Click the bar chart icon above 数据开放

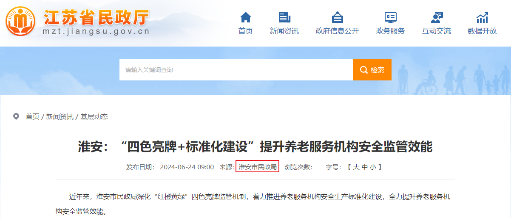482,17
